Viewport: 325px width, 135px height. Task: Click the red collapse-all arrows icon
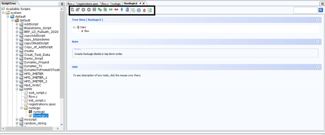116,9
